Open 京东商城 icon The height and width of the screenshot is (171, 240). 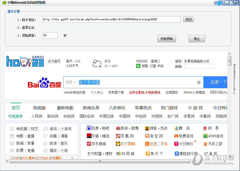89,144
